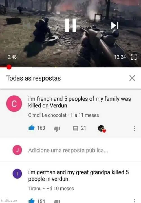Close the Todas as respostas panel
The width and height of the screenshot is (141, 203).
(132, 78)
